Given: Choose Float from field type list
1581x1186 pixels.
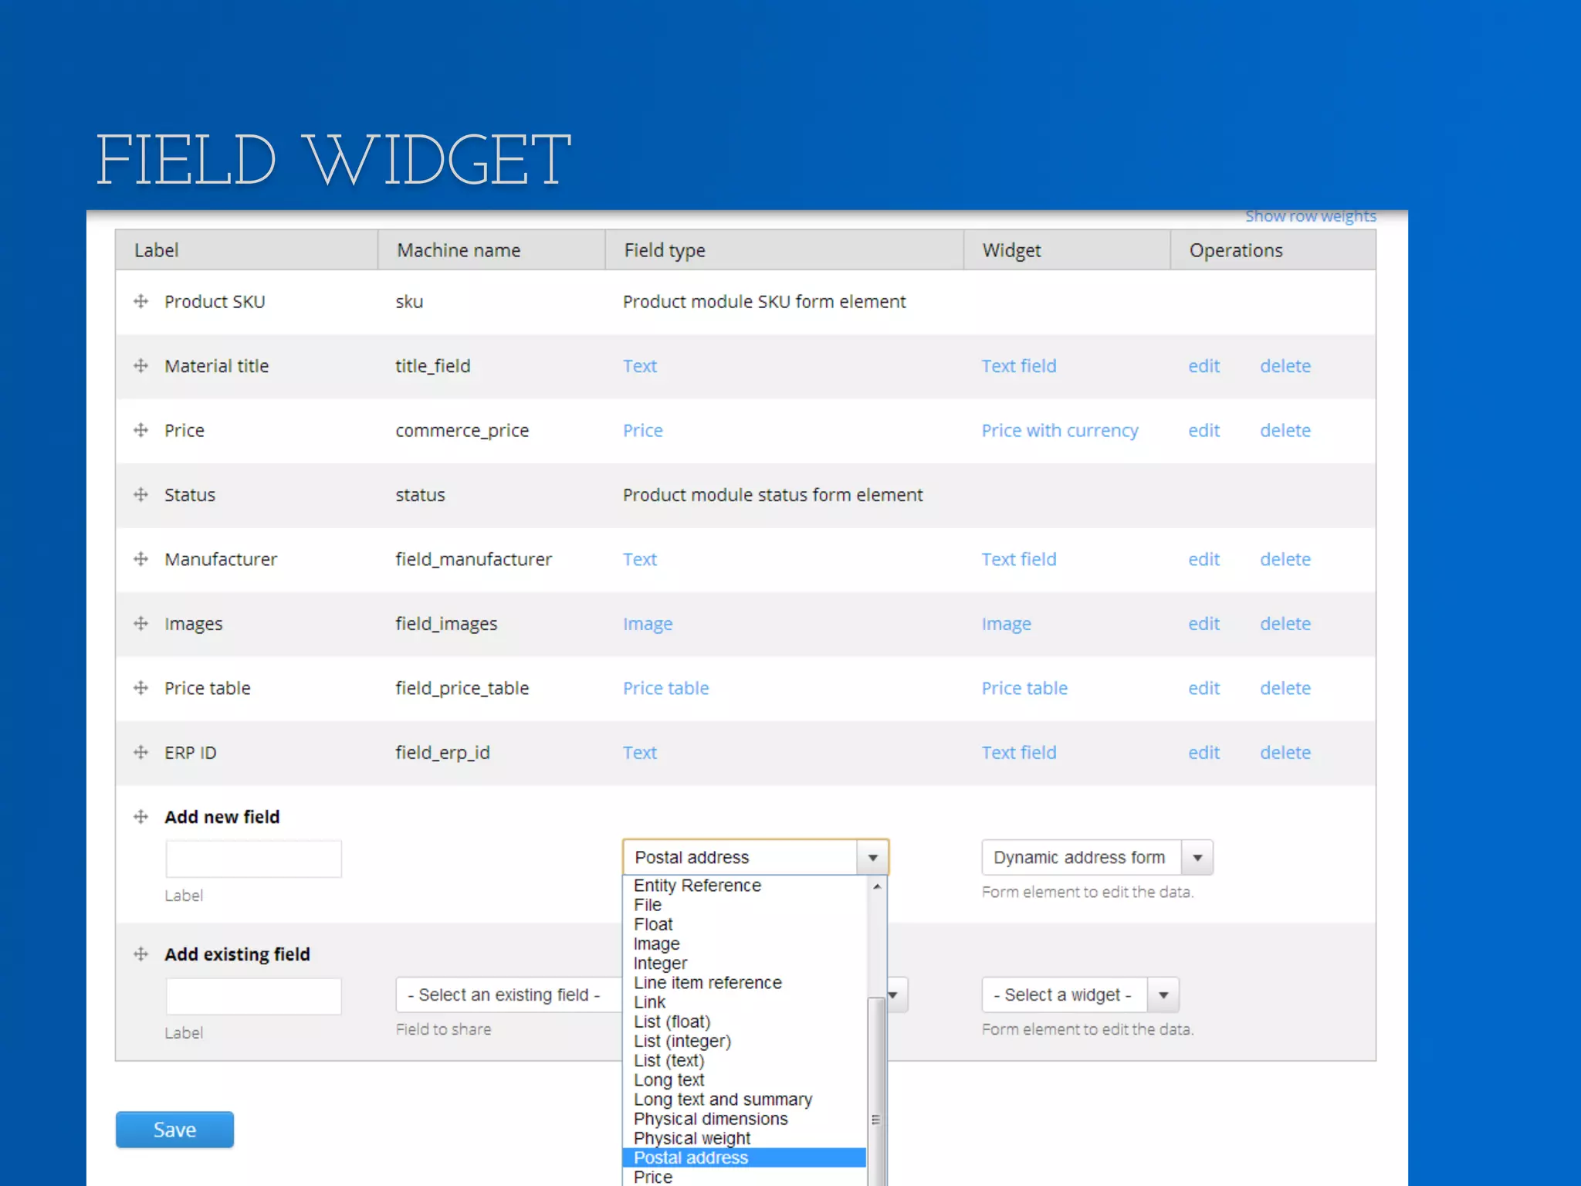Looking at the screenshot, I should point(745,924).
